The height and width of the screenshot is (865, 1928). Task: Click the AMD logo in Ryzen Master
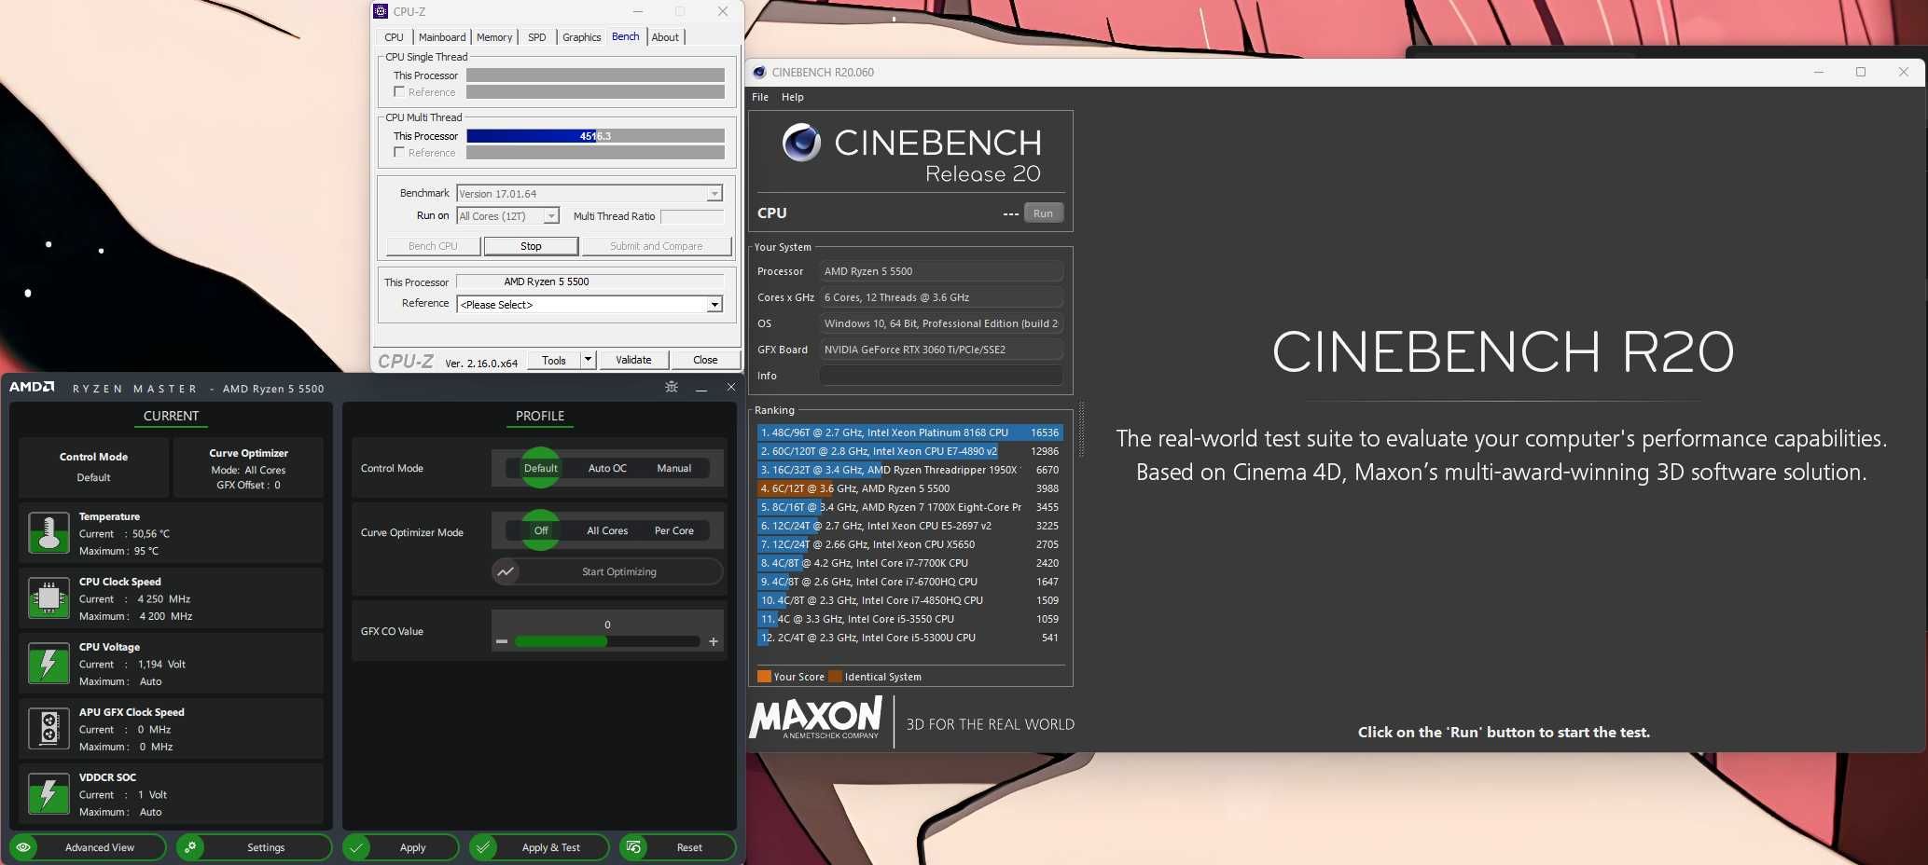32,387
